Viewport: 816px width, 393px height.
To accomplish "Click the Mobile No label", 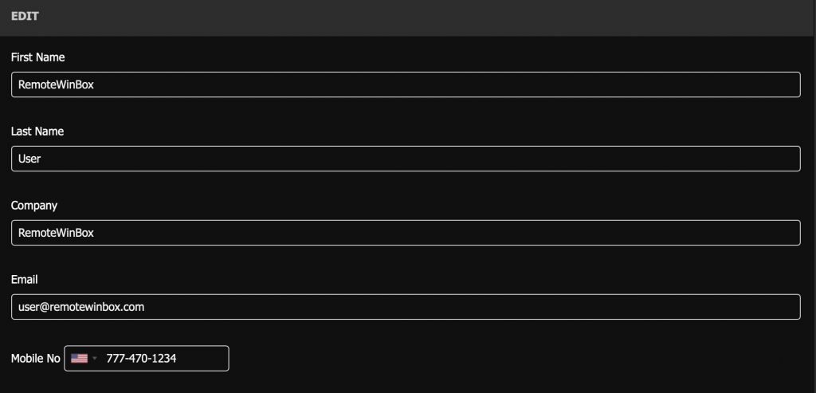I will 35,359.
